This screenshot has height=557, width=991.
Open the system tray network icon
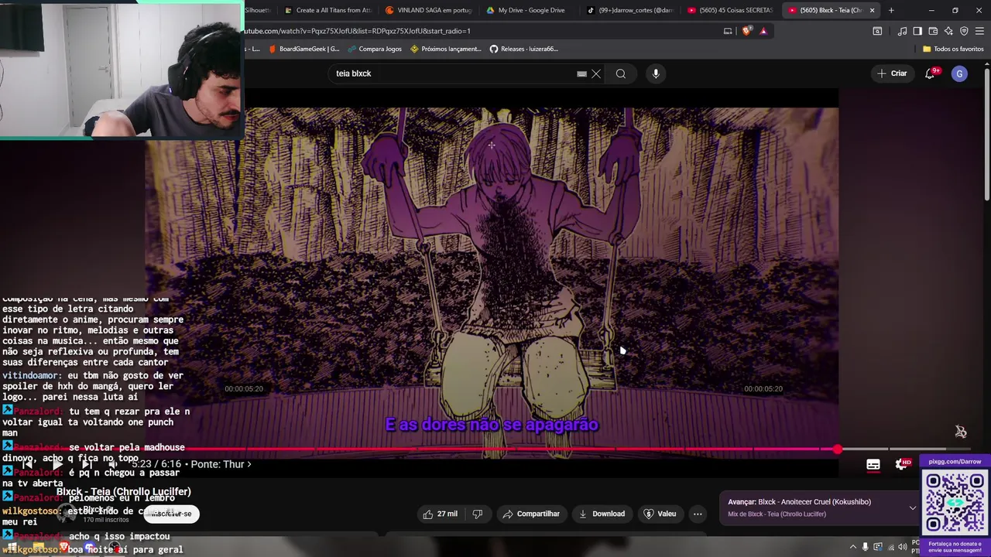coord(890,547)
